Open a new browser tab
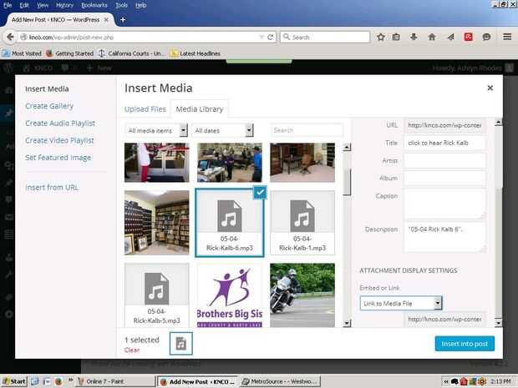518x388 pixels. point(123,20)
